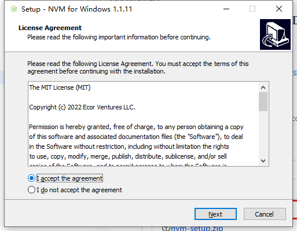
Task: Click the license box scroll-up arrow
Action: pyautogui.click(x=263, y=87)
